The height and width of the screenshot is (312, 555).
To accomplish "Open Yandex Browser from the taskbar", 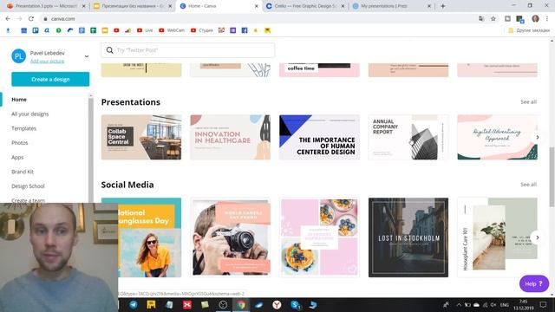I will 277,304.
